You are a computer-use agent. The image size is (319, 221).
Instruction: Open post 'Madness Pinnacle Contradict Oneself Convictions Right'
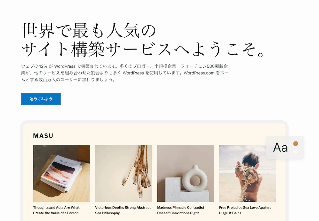click(x=181, y=210)
